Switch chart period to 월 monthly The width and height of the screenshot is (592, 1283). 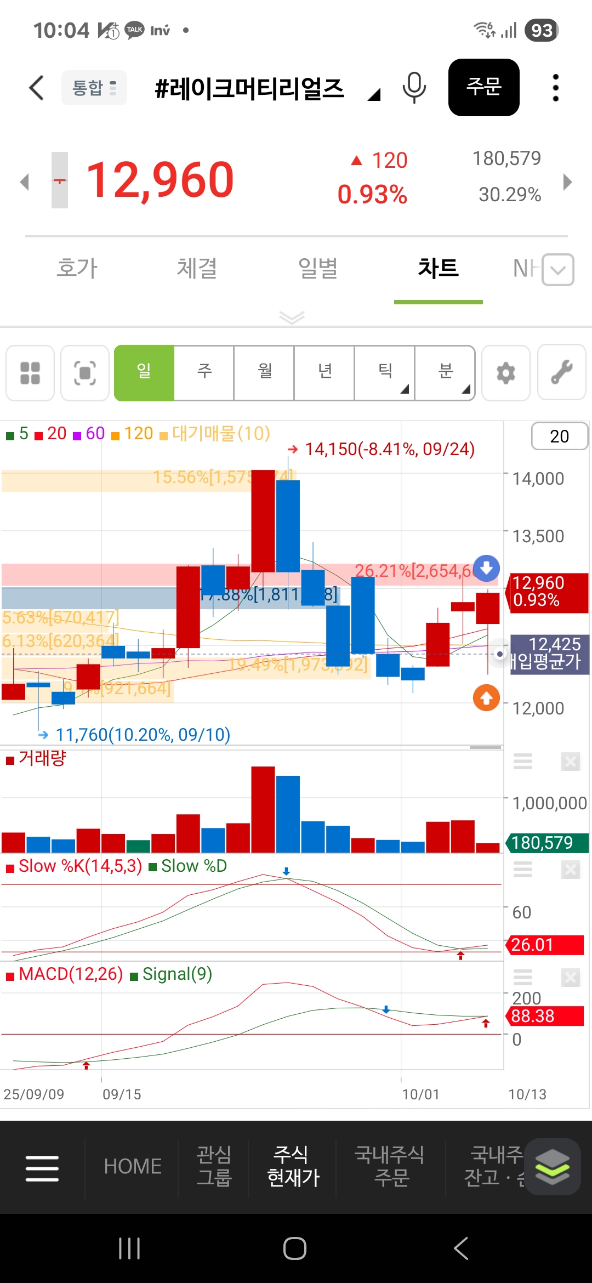pos(264,373)
